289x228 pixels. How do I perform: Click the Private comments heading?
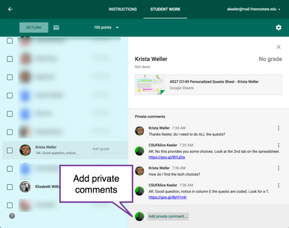coord(150,117)
